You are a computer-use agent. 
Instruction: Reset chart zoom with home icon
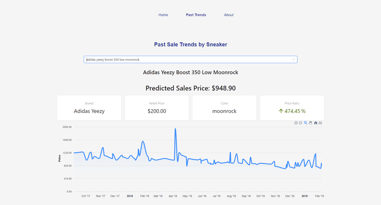point(316,123)
